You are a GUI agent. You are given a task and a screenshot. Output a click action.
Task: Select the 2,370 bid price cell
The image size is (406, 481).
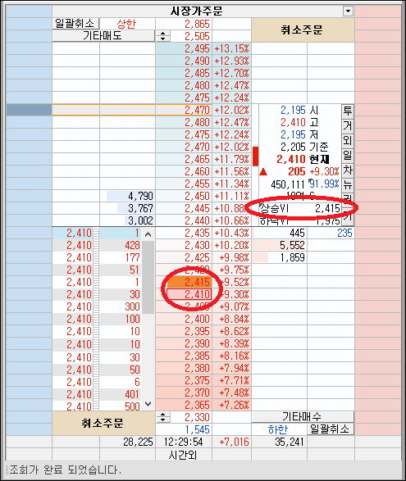tap(184, 393)
